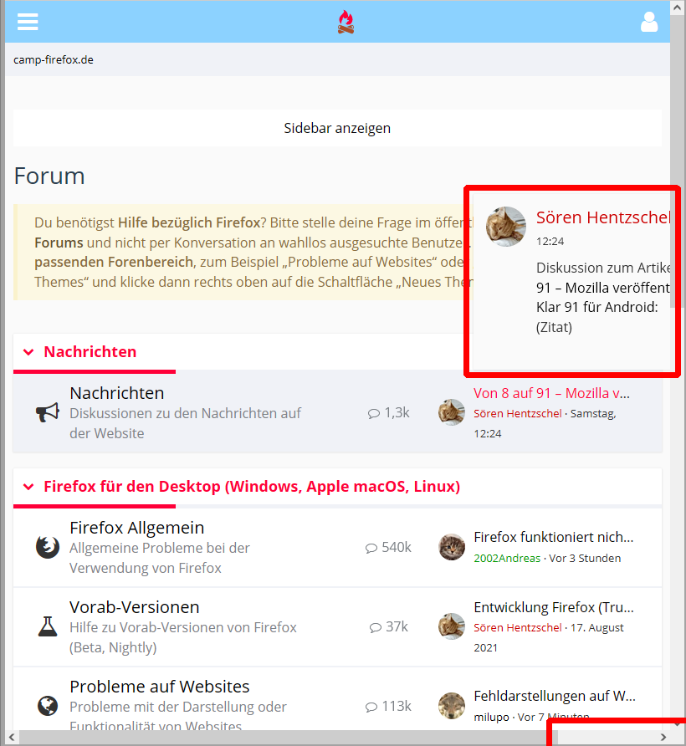Screen dimensions: 686x746
Task: Click milupo's wolf avatar
Action: (451, 706)
